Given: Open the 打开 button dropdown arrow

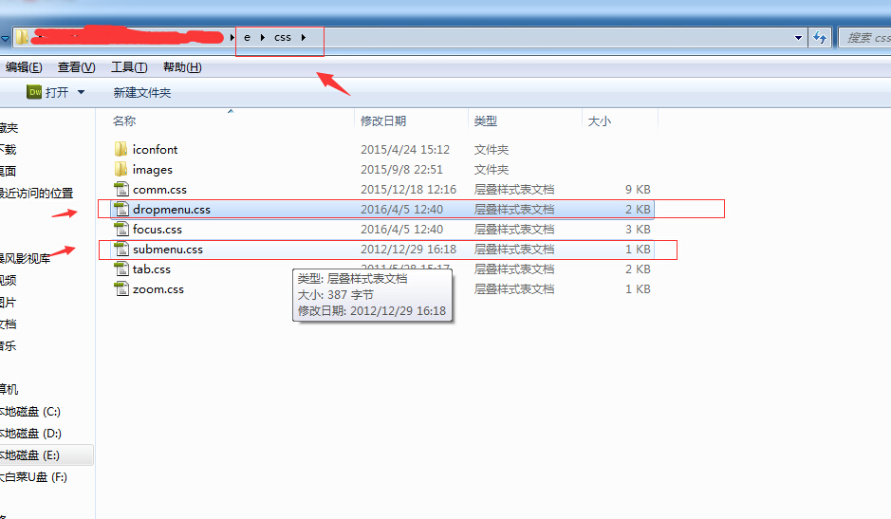Looking at the screenshot, I should pyautogui.click(x=81, y=92).
